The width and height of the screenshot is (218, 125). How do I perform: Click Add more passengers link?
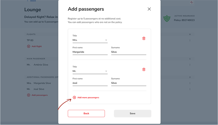coord(88,97)
